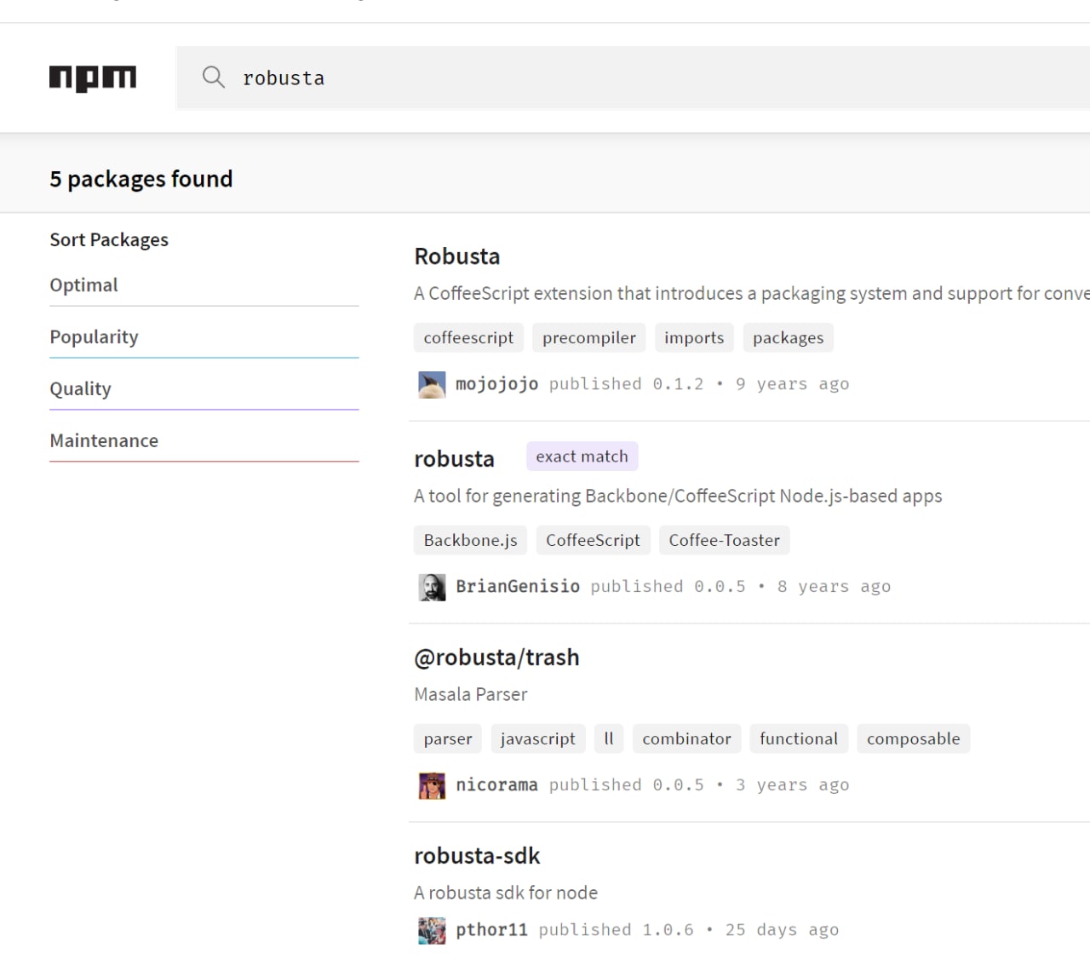Open the Robusta package by mojojojo
1090x965 pixels.
click(457, 256)
